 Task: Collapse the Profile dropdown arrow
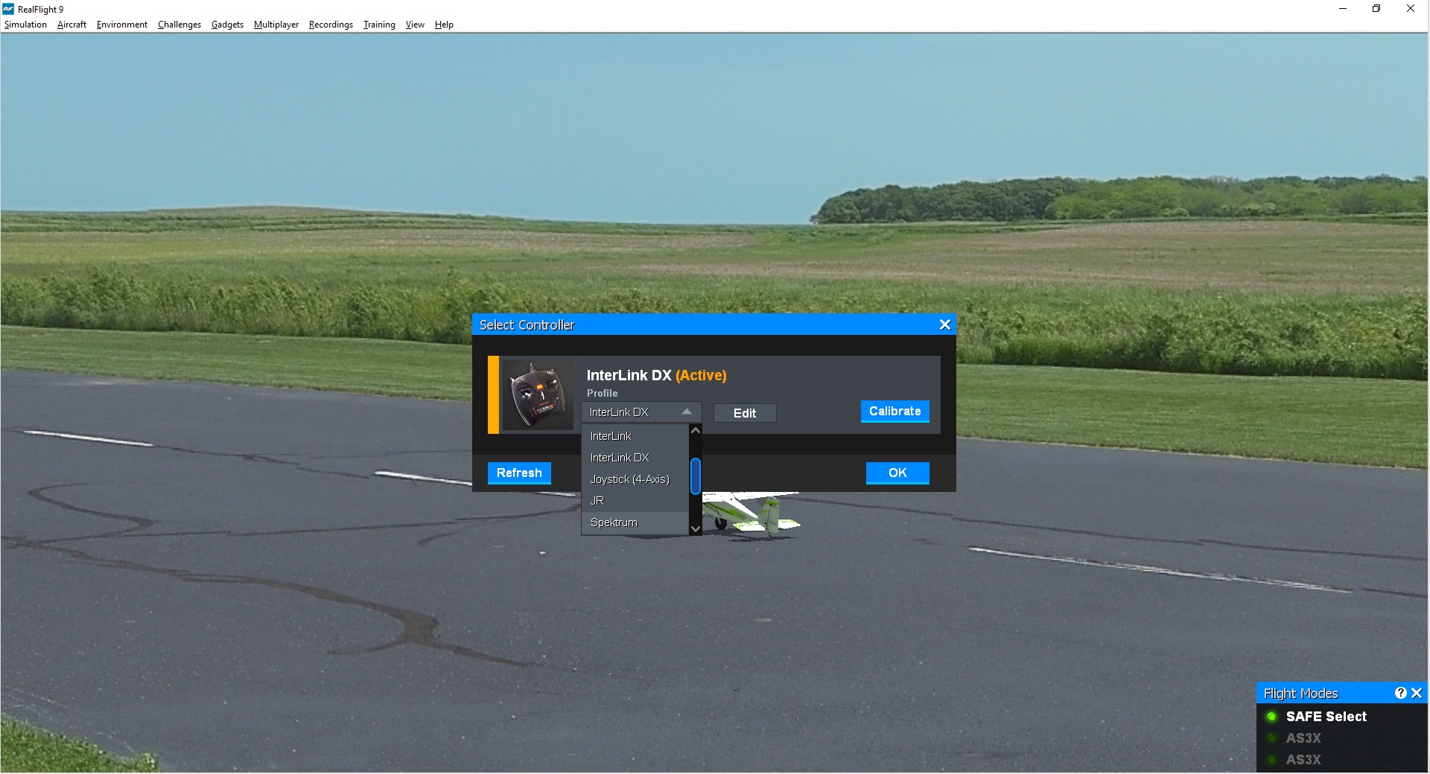[687, 412]
